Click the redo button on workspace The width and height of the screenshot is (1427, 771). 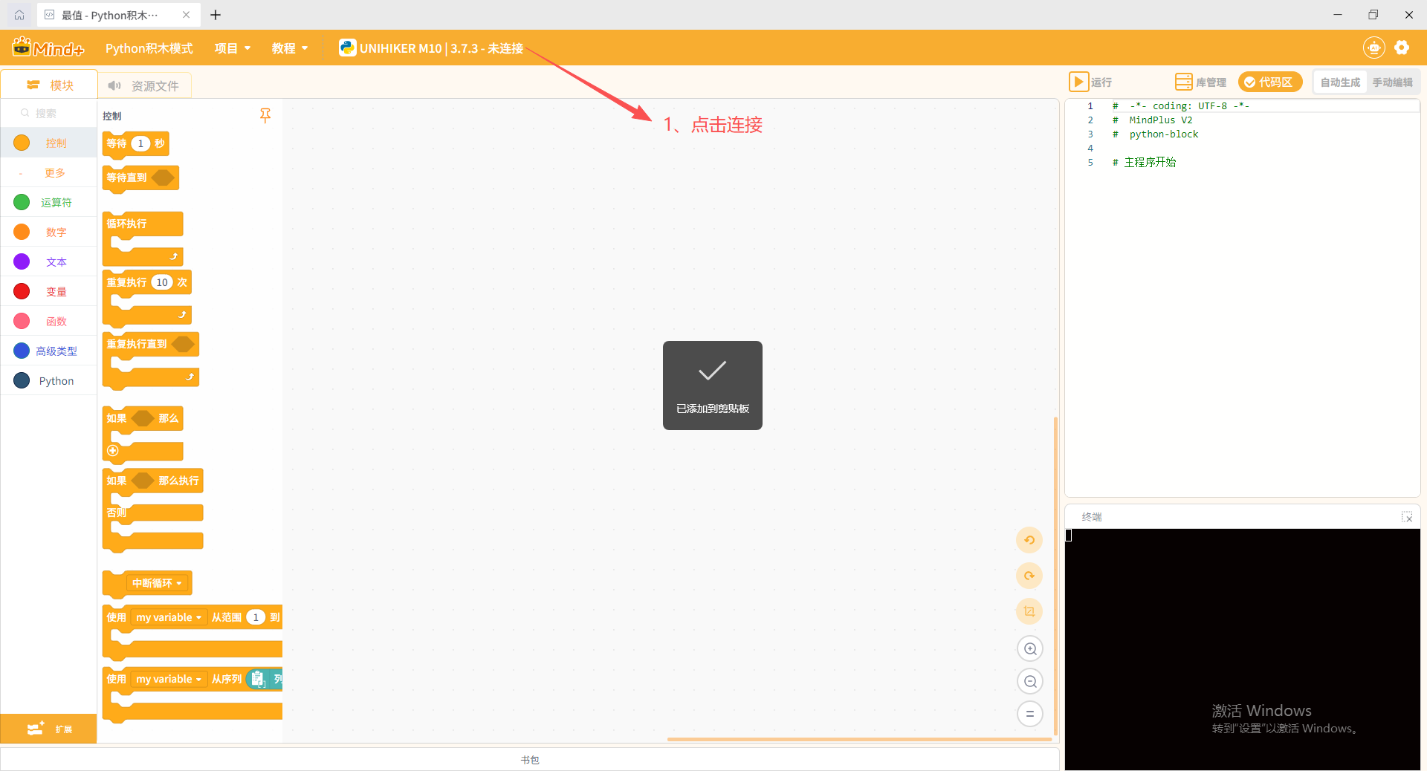click(x=1029, y=576)
